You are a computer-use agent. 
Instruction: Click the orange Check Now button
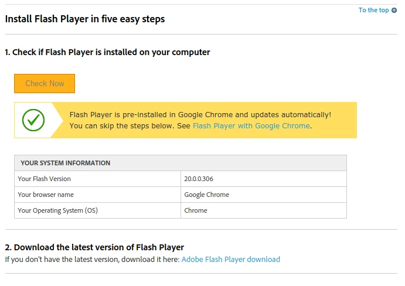pos(45,83)
